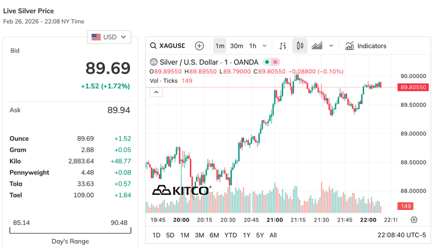Open chart settings gear icon
The image size is (434, 247).
(414, 220)
